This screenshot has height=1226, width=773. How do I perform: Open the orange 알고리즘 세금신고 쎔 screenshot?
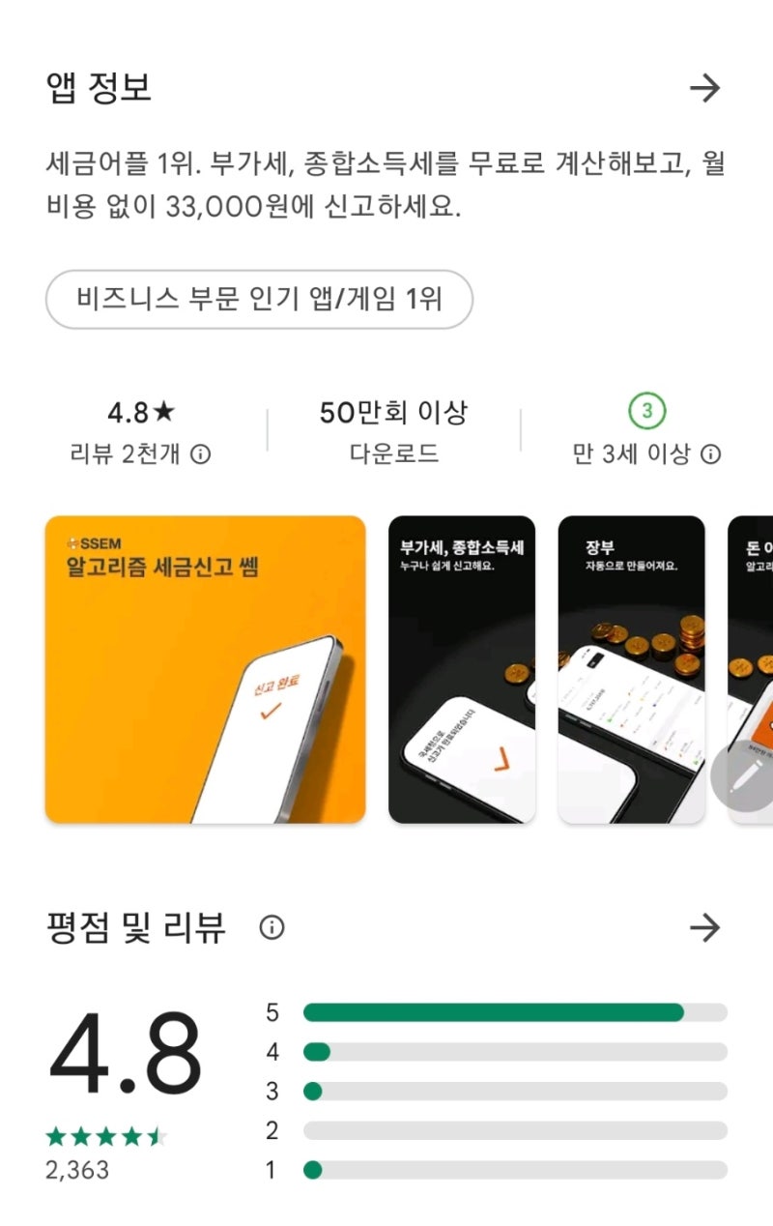point(206,669)
